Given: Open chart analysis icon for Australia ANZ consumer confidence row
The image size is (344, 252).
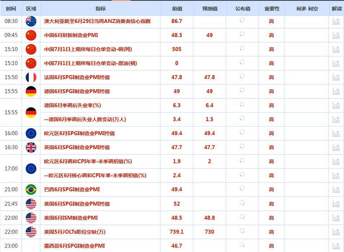Looking at the screenshot, I should 336,21.
